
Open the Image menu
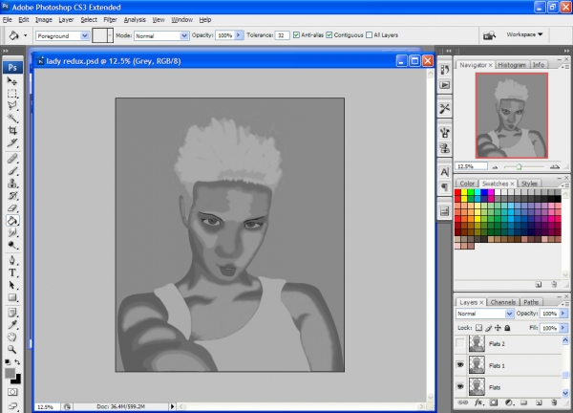[44, 20]
